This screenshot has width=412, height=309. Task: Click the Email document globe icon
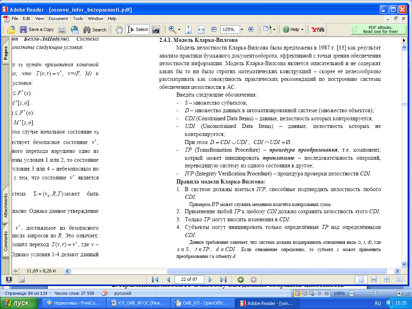click(74, 30)
